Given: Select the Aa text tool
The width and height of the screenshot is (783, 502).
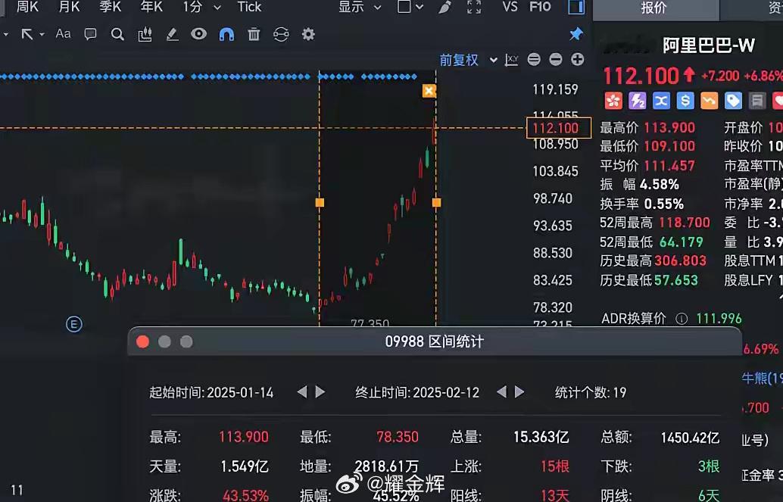Looking at the screenshot, I should pos(63,33).
